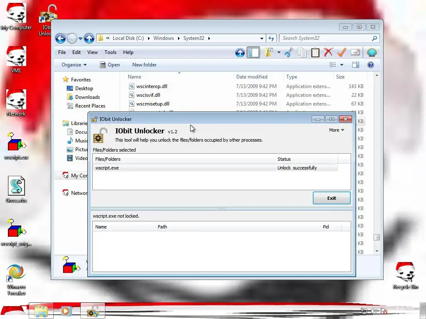Viewport: 426px width, 319px height.
Task: Click the teal shell toolbar icon
Action: click(372, 52)
